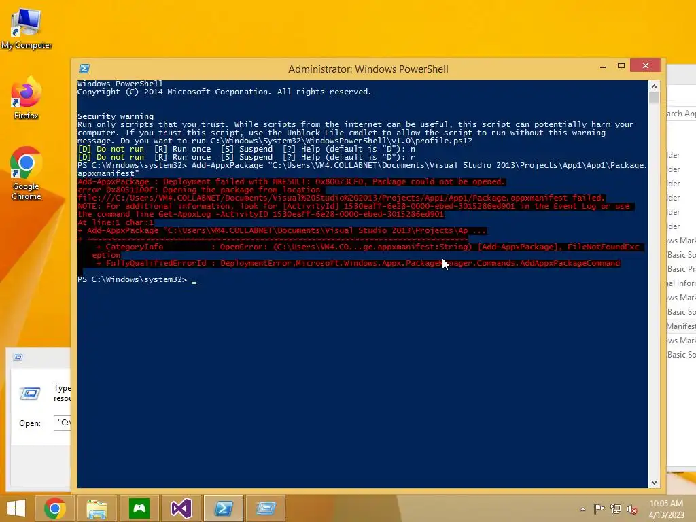Screen dimensions: 696x522
Task: Show hidden tray icons arrow
Action: click(582, 509)
